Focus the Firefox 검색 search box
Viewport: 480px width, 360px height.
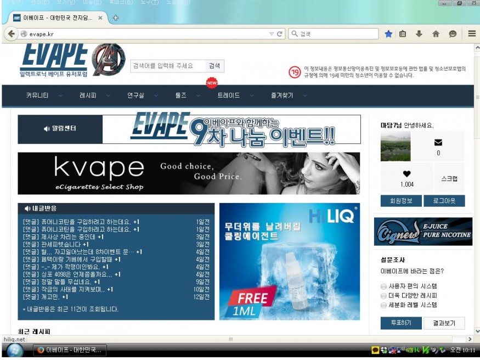(334, 33)
